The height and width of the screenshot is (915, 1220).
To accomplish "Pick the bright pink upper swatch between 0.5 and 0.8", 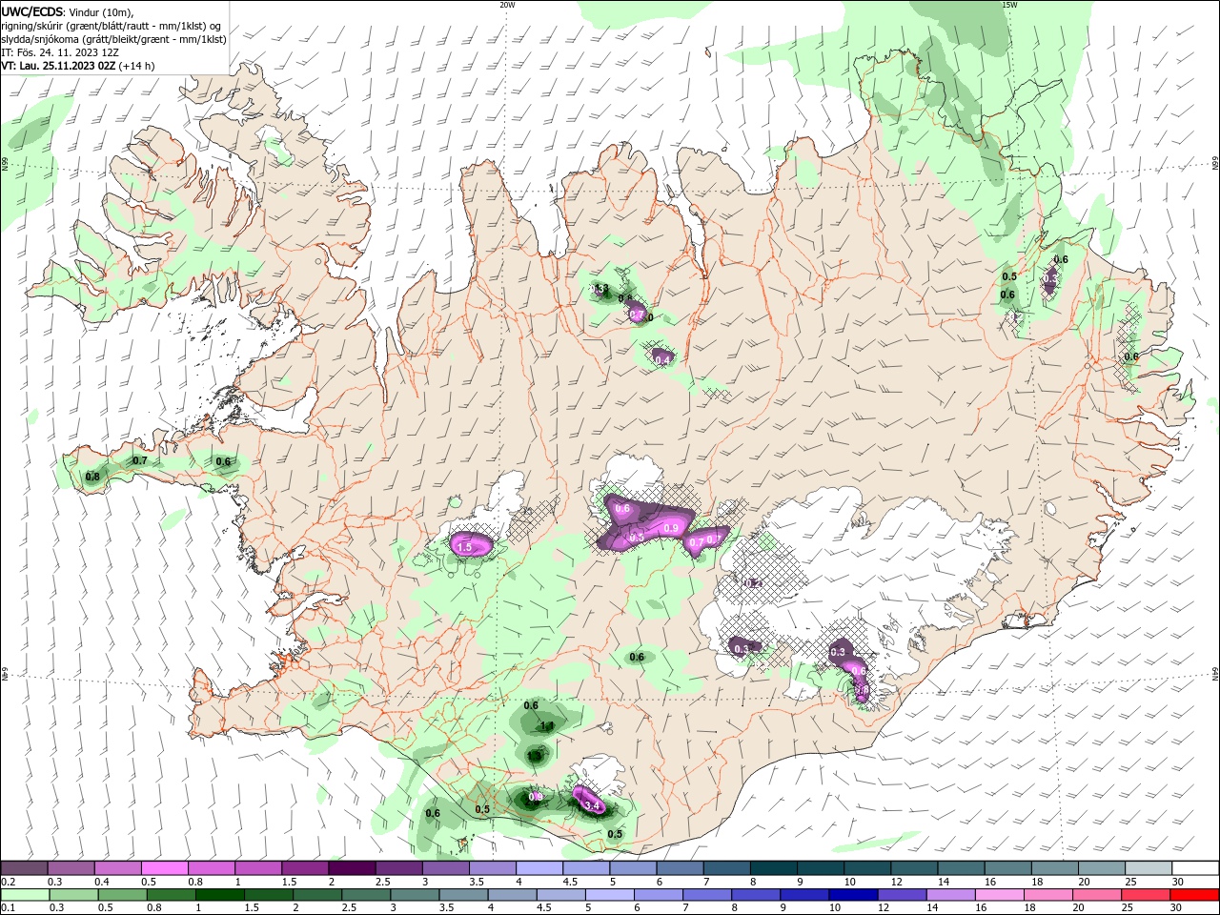I will pyautogui.click(x=165, y=868).
